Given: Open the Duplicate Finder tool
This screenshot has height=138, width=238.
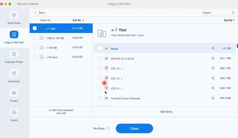Looking at the screenshot, I should [x=14, y=56].
